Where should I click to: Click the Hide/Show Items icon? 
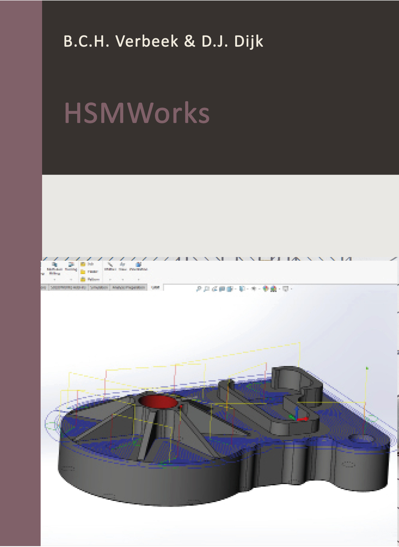coord(254,289)
